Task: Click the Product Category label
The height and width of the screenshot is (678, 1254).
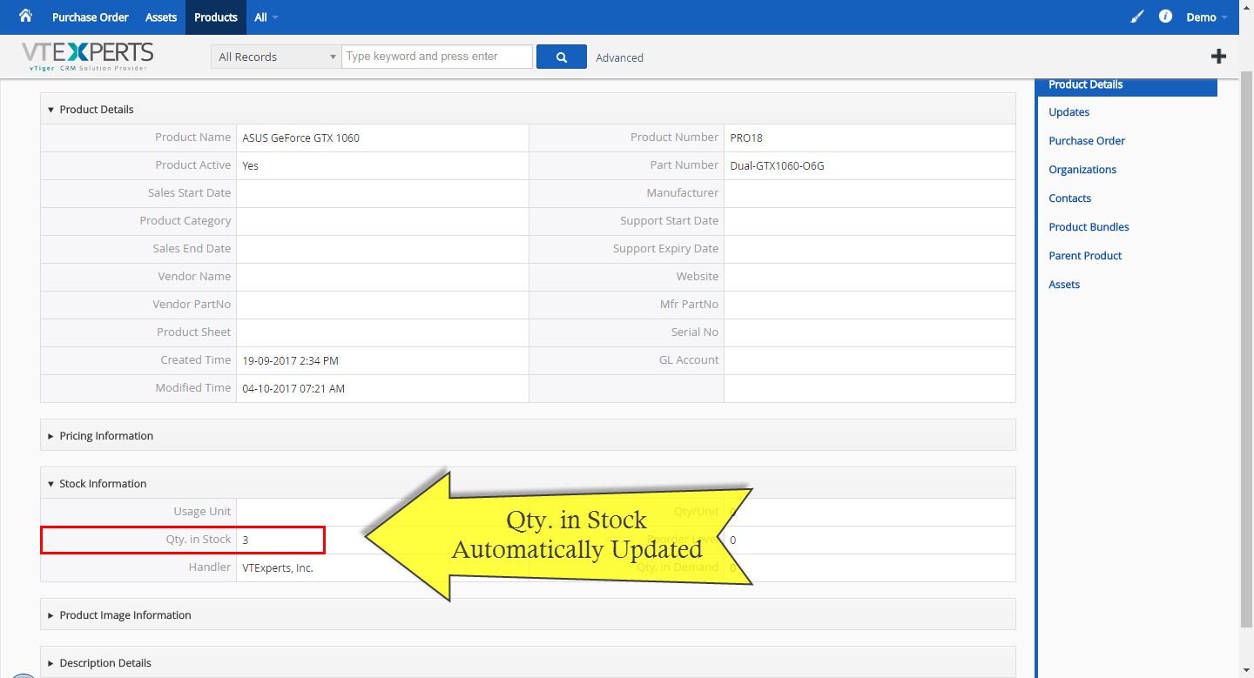Action: click(x=185, y=220)
